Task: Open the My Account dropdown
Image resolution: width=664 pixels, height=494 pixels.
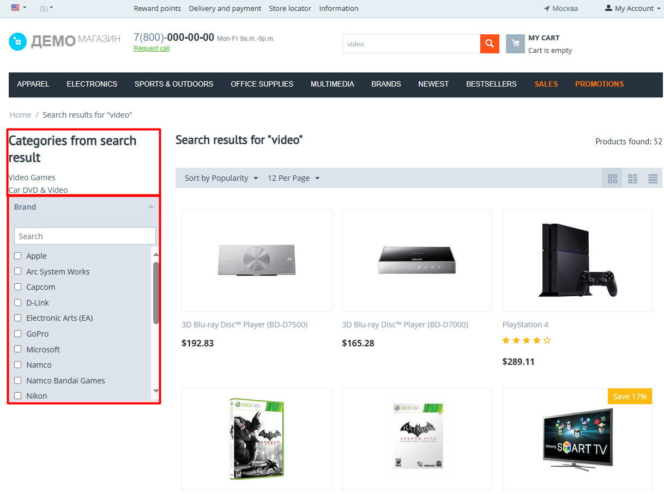Action: pyautogui.click(x=632, y=8)
